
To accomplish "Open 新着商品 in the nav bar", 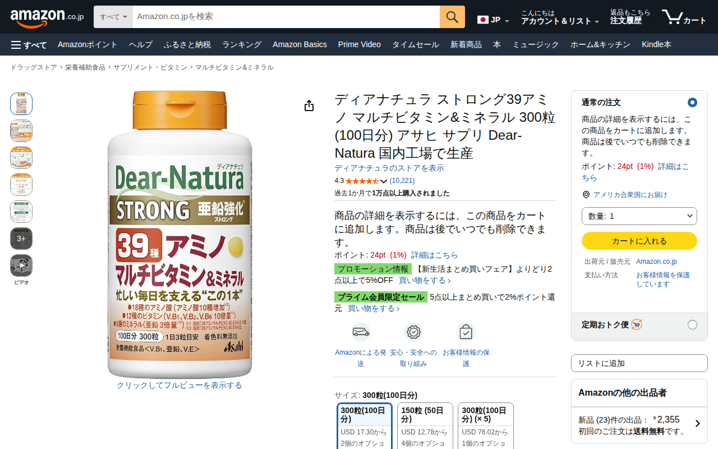I will (466, 45).
